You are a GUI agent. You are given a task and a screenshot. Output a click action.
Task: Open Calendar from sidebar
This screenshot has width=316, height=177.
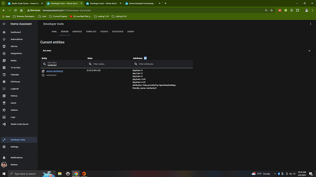tap(19, 75)
